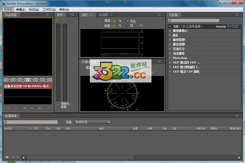
Task: Click the left scroll arrow of shot list
Action: tap(23, 158)
